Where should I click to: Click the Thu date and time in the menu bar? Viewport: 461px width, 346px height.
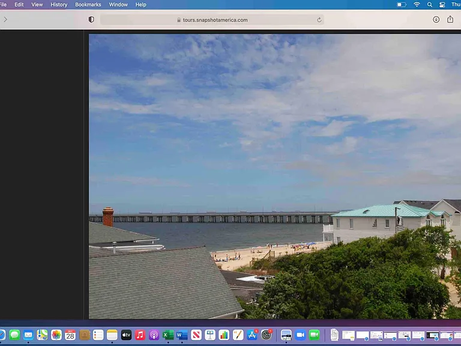[x=456, y=5]
